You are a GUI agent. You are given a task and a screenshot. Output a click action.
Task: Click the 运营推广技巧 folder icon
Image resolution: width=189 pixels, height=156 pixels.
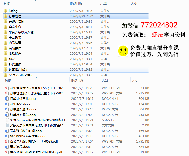(6, 69)
